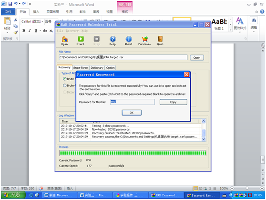
Task: Toggle Underline formatting in Word ribbon
Action: [x=36, y=31]
